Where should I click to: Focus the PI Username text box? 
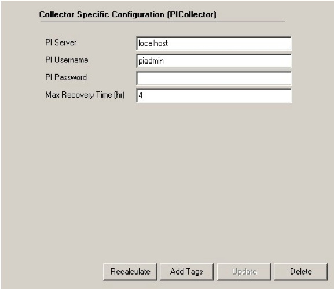click(214, 61)
